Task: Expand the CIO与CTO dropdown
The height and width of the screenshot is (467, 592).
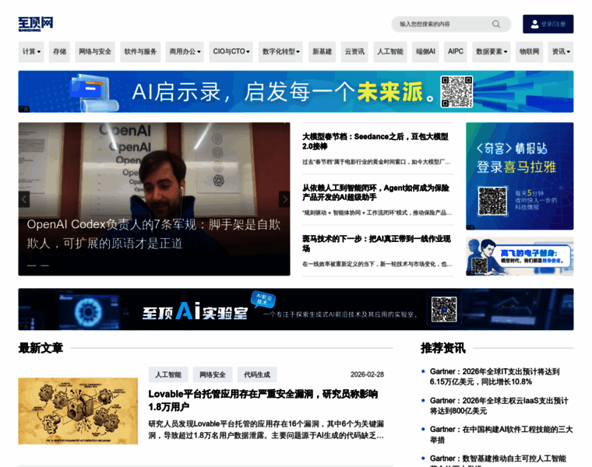Action: click(x=231, y=52)
